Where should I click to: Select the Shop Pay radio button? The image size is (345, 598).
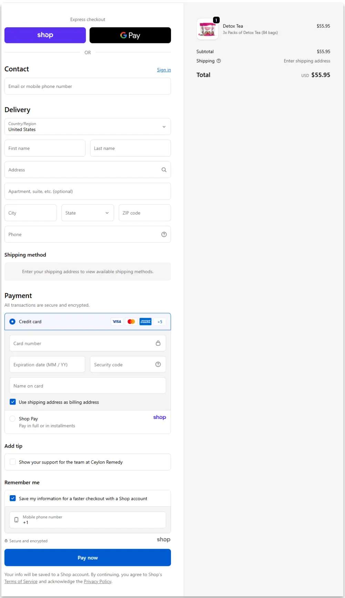[x=12, y=419]
